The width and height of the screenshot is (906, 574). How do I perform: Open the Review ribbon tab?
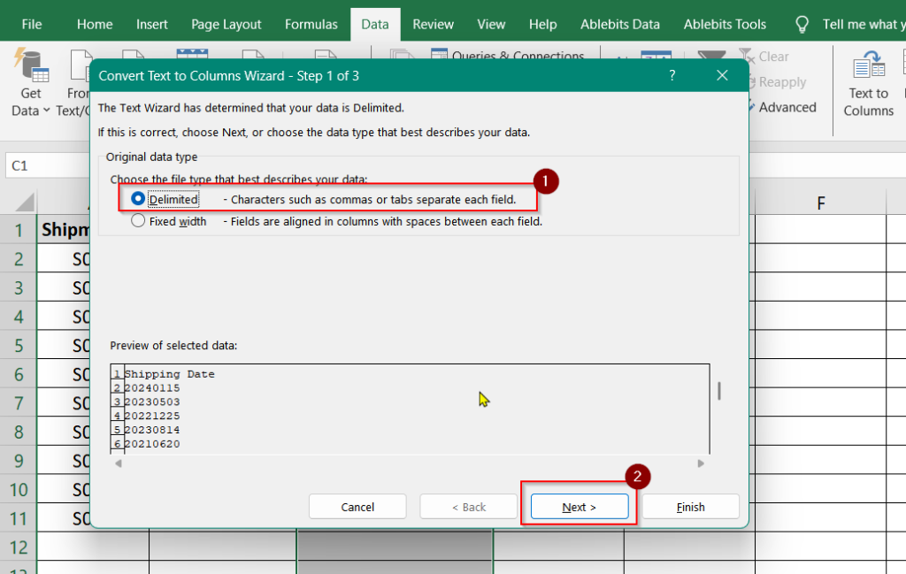(433, 24)
